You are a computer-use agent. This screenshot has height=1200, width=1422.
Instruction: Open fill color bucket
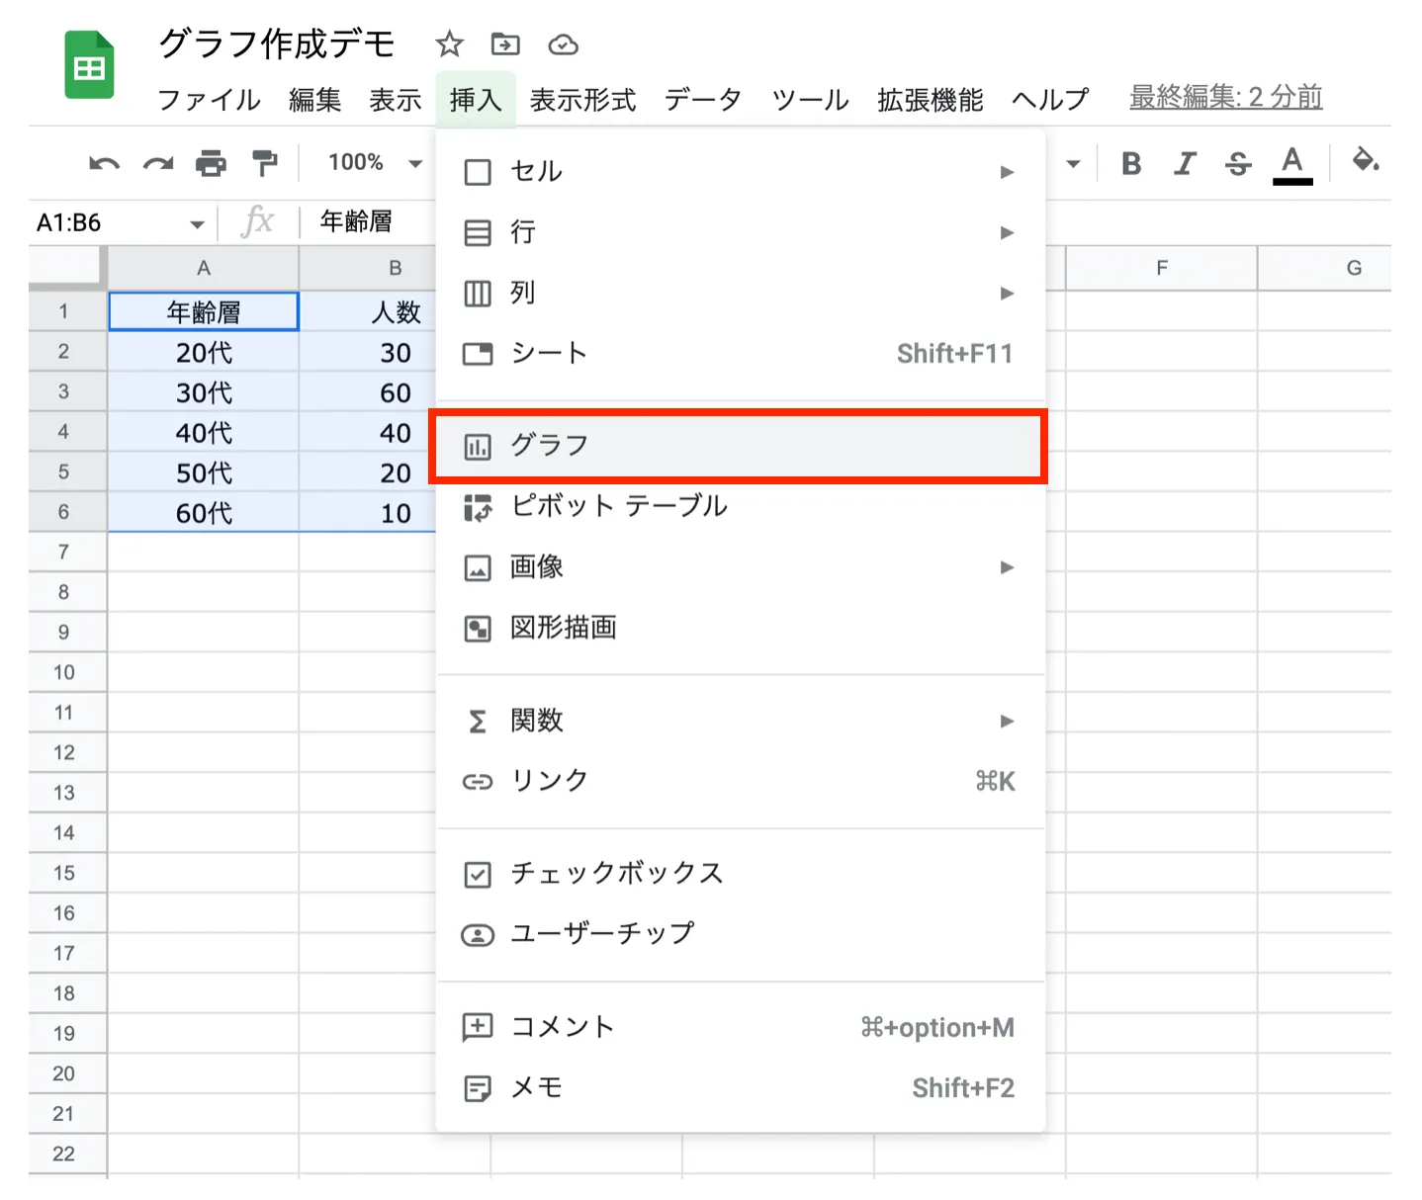(x=1366, y=160)
